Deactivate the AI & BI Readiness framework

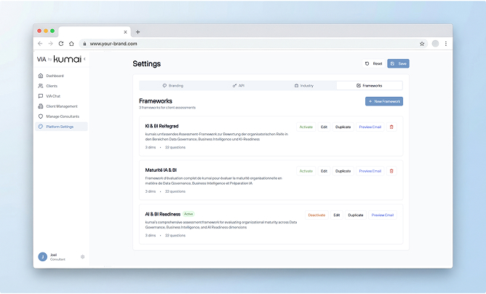pyautogui.click(x=316, y=215)
